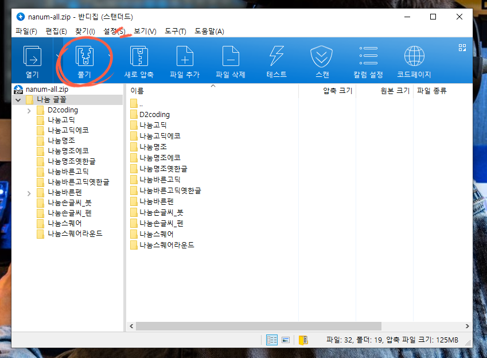Select 나눔명조옛한글 in the left tree
This screenshot has width=487, height=358.
tap(72, 161)
